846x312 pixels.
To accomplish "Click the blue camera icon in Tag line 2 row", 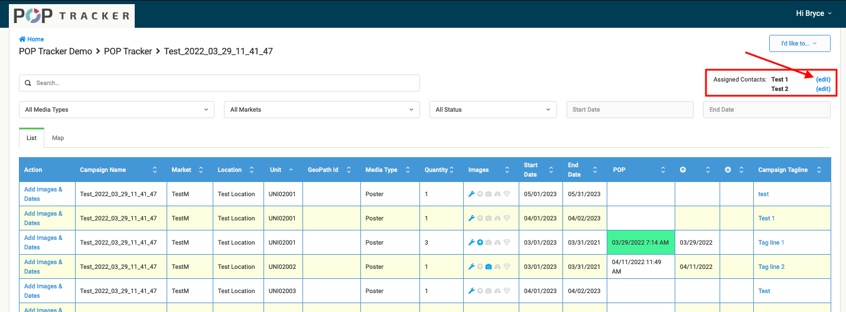I will tap(489, 266).
